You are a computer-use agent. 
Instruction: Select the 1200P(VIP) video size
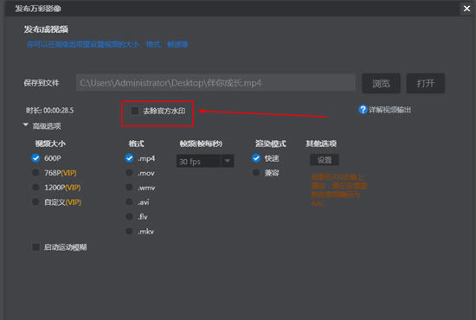(35, 187)
